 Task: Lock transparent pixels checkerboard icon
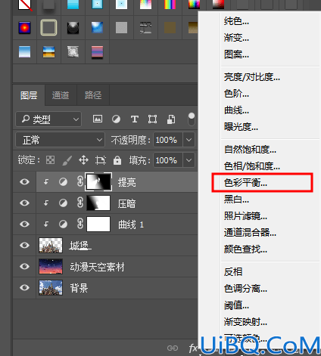(x=50, y=160)
